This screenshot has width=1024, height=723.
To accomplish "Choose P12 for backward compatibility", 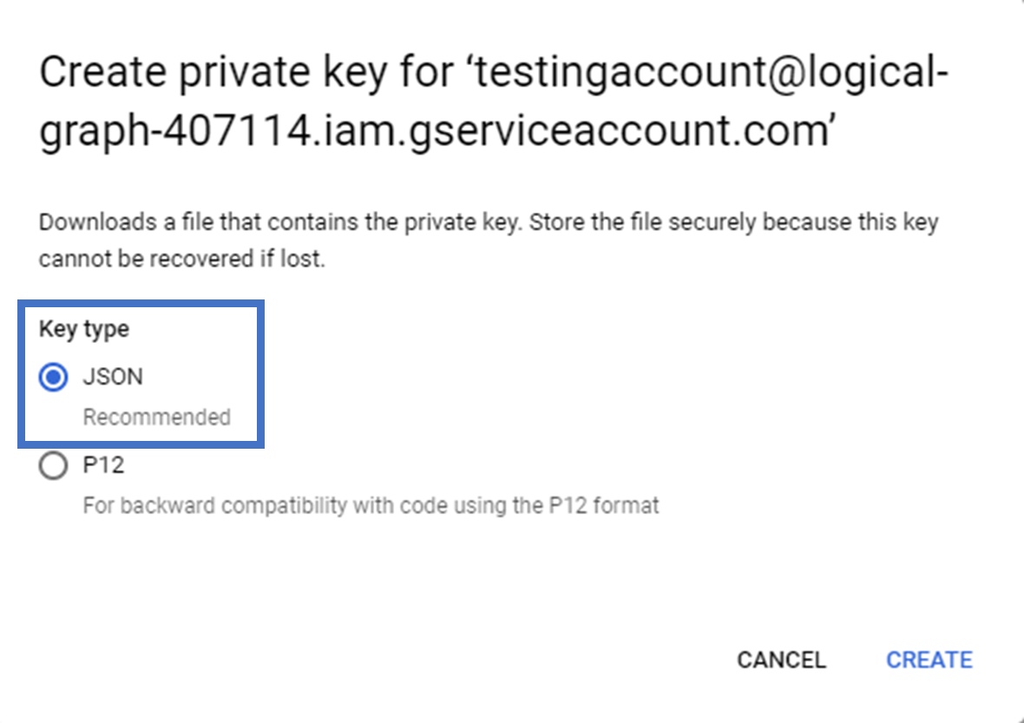I will click(x=53, y=465).
